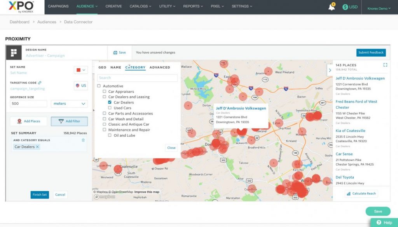
Task: Go to Audiences breadcrumb
Action: 47,22
